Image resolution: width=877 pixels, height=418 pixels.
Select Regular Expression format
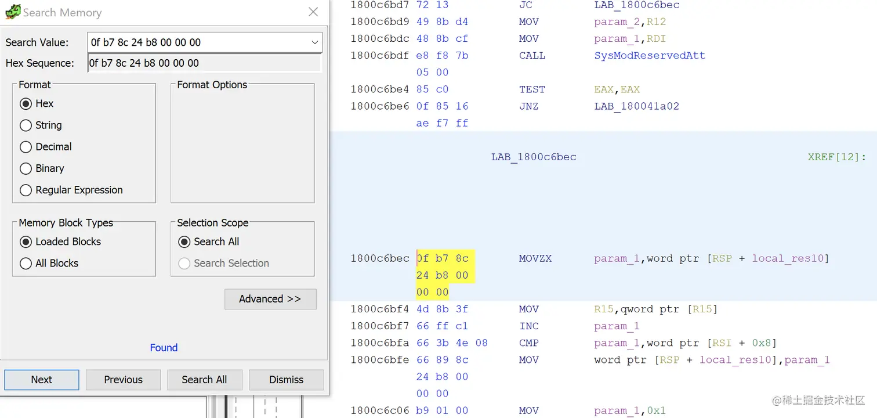coord(26,190)
